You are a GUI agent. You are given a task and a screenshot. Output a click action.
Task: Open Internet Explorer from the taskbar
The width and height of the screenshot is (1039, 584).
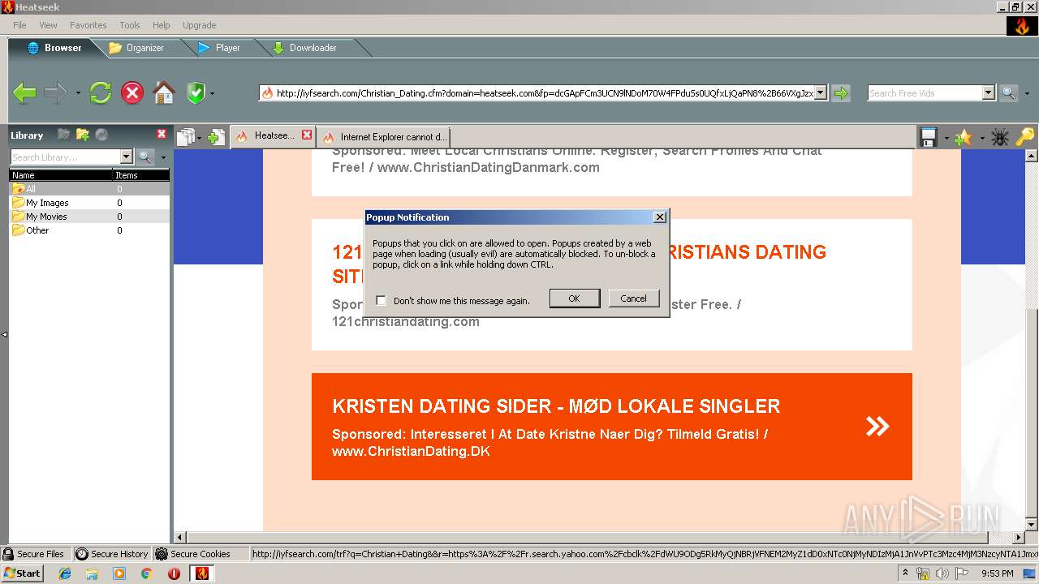[x=65, y=573]
